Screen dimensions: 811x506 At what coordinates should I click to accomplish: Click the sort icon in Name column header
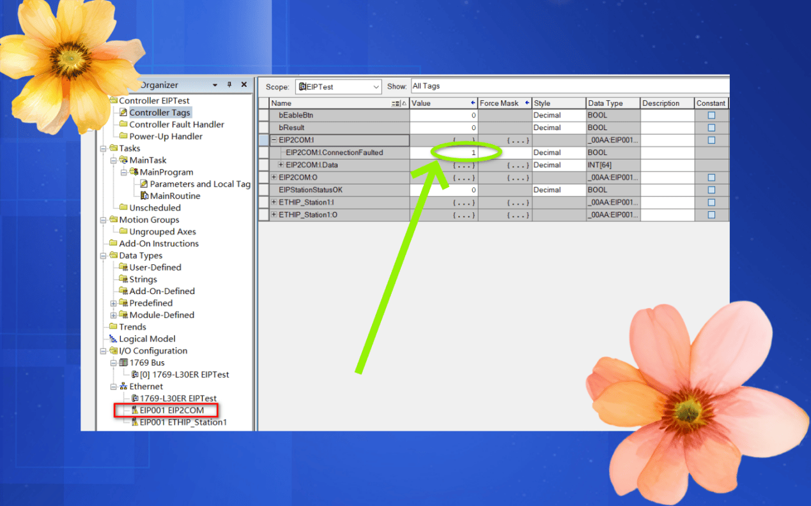click(x=397, y=103)
